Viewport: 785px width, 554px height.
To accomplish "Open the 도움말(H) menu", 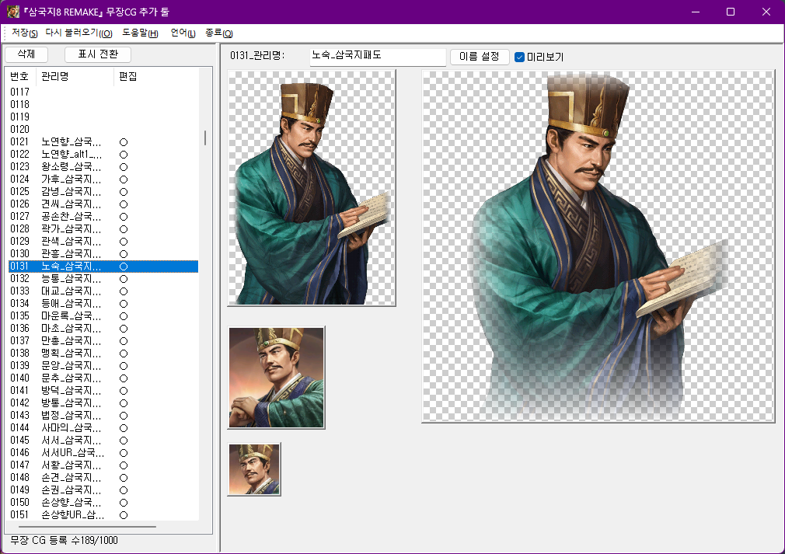I will [x=140, y=33].
